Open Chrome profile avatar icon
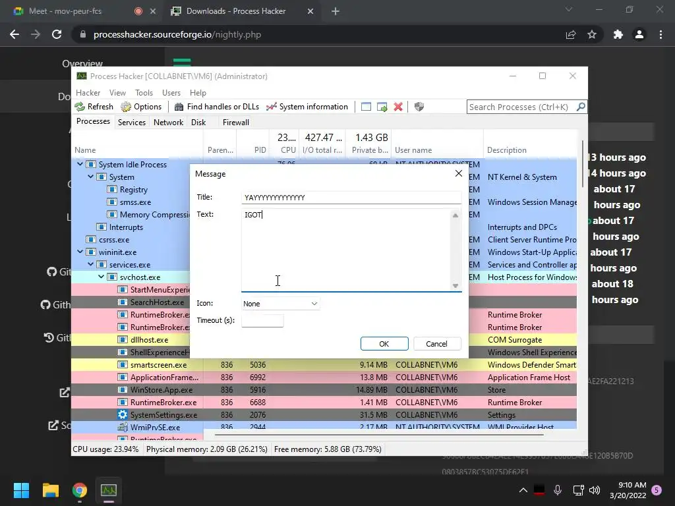The width and height of the screenshot is (675, 506). [639, 34]
